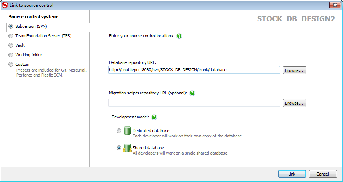The image size is (343, 182).
Task: Click the 'Development model:' label
Action: [130, 117]
